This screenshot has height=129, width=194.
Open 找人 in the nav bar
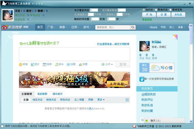[172, 27]
